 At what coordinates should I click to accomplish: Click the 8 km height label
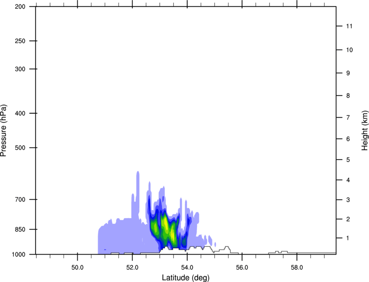click(348, 95)
